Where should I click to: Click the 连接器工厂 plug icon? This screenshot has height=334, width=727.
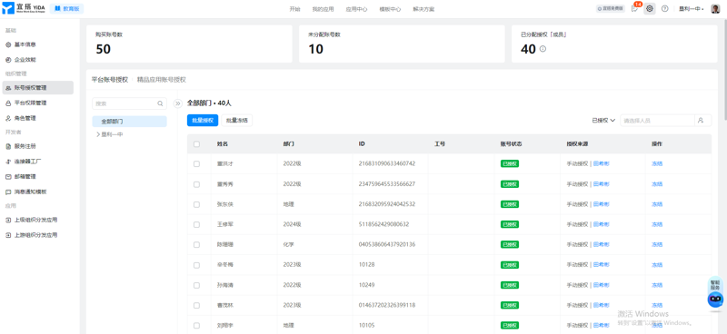point(8,162)
